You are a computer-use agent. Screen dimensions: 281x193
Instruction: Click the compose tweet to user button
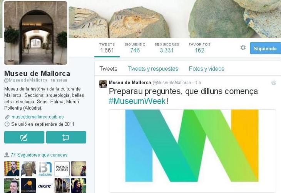click(x=24, y=137)
